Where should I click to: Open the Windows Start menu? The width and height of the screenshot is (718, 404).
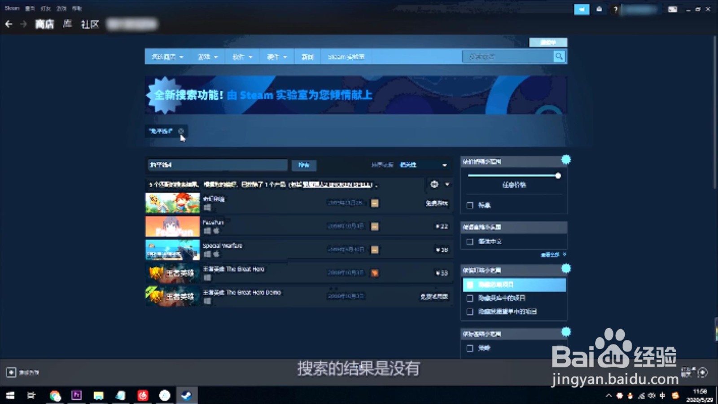tap(10, 395)
